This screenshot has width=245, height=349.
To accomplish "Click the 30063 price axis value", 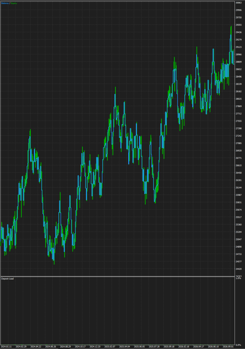I will click(239, 3).
